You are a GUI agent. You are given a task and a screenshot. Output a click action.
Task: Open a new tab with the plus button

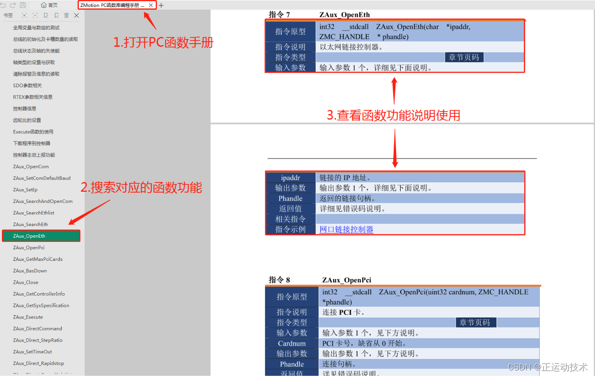click(160, 5)
